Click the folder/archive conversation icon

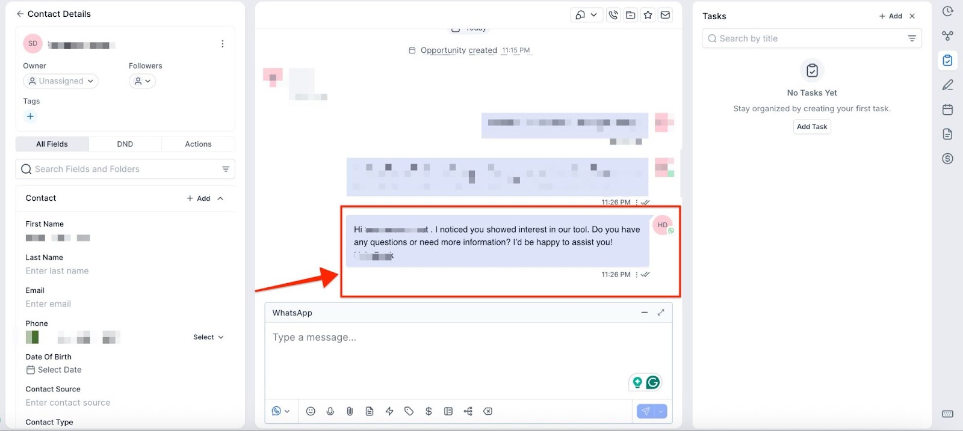tap(631, 15)
